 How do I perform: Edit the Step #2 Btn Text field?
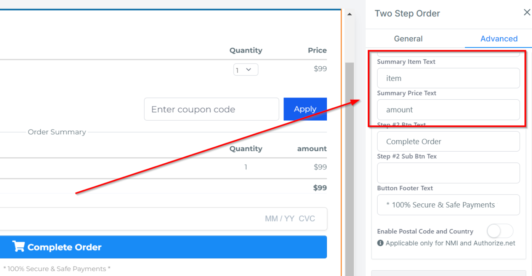click(448, 142)
